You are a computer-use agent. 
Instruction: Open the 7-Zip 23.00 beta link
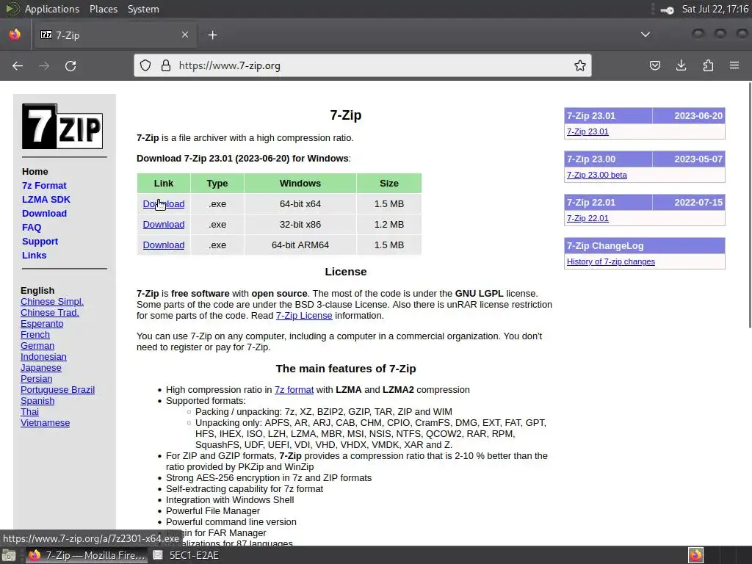tap(596, 175)
